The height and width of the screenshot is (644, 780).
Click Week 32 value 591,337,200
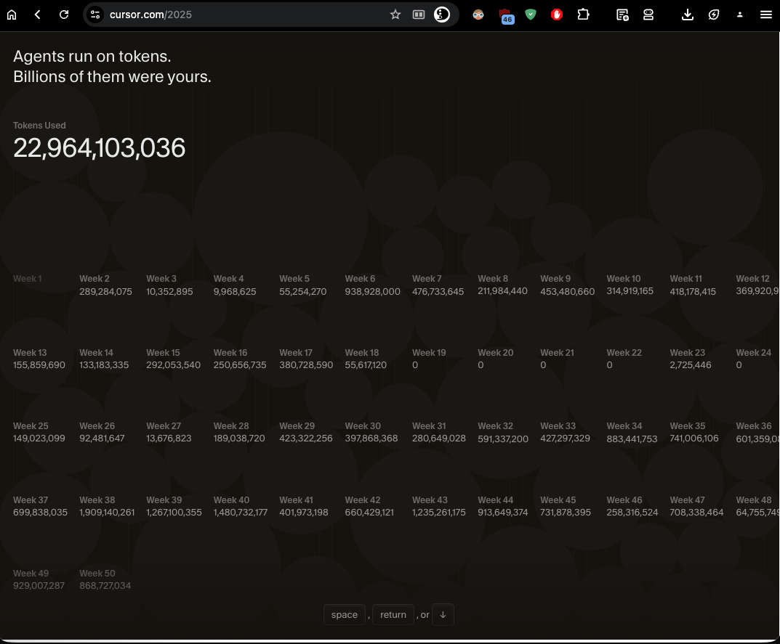(x=503, y=439)
